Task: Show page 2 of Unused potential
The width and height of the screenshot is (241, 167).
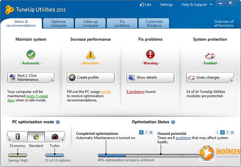Action: point(222,132)
